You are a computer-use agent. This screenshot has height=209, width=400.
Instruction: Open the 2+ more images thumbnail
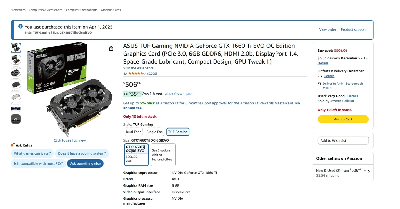16,119
